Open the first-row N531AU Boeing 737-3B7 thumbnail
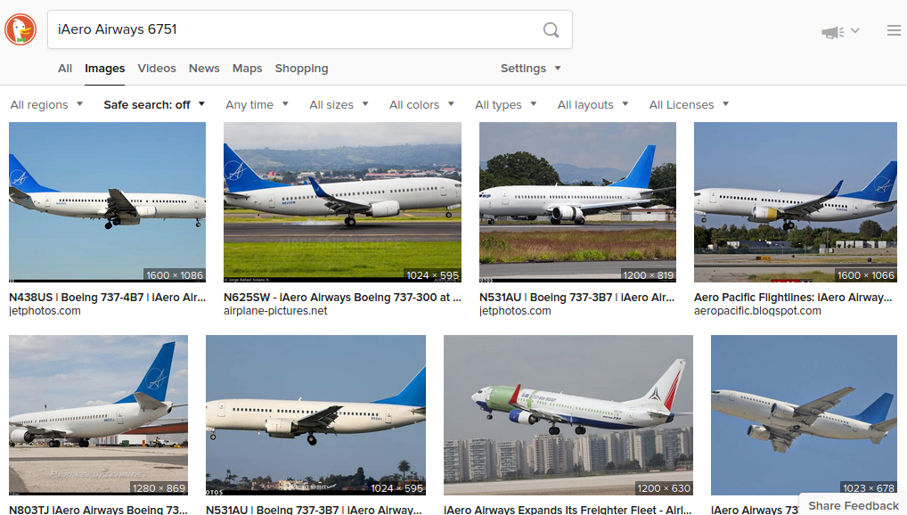 [577, 202]
